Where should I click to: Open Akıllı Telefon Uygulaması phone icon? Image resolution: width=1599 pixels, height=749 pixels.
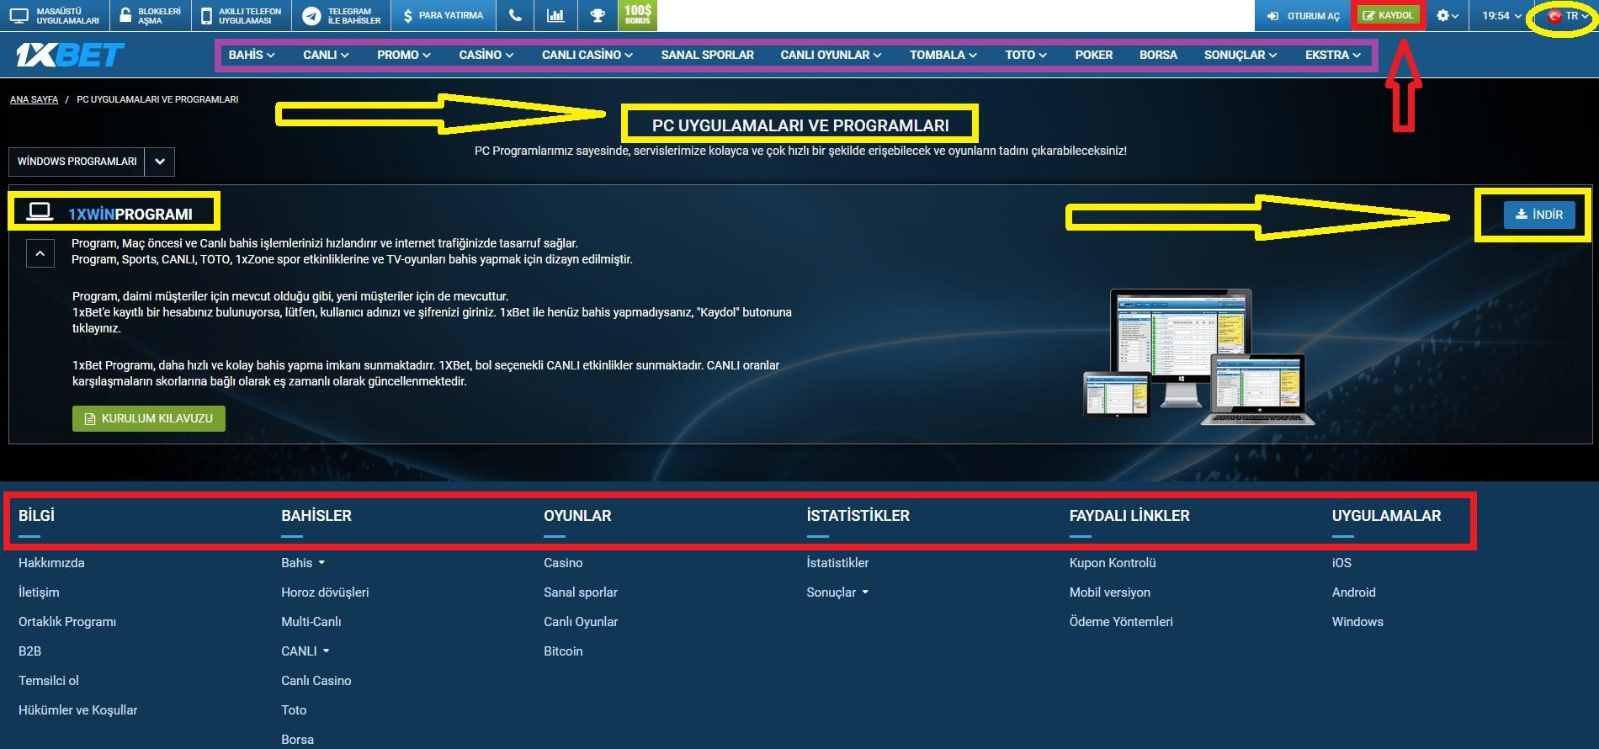coord(206,15)
